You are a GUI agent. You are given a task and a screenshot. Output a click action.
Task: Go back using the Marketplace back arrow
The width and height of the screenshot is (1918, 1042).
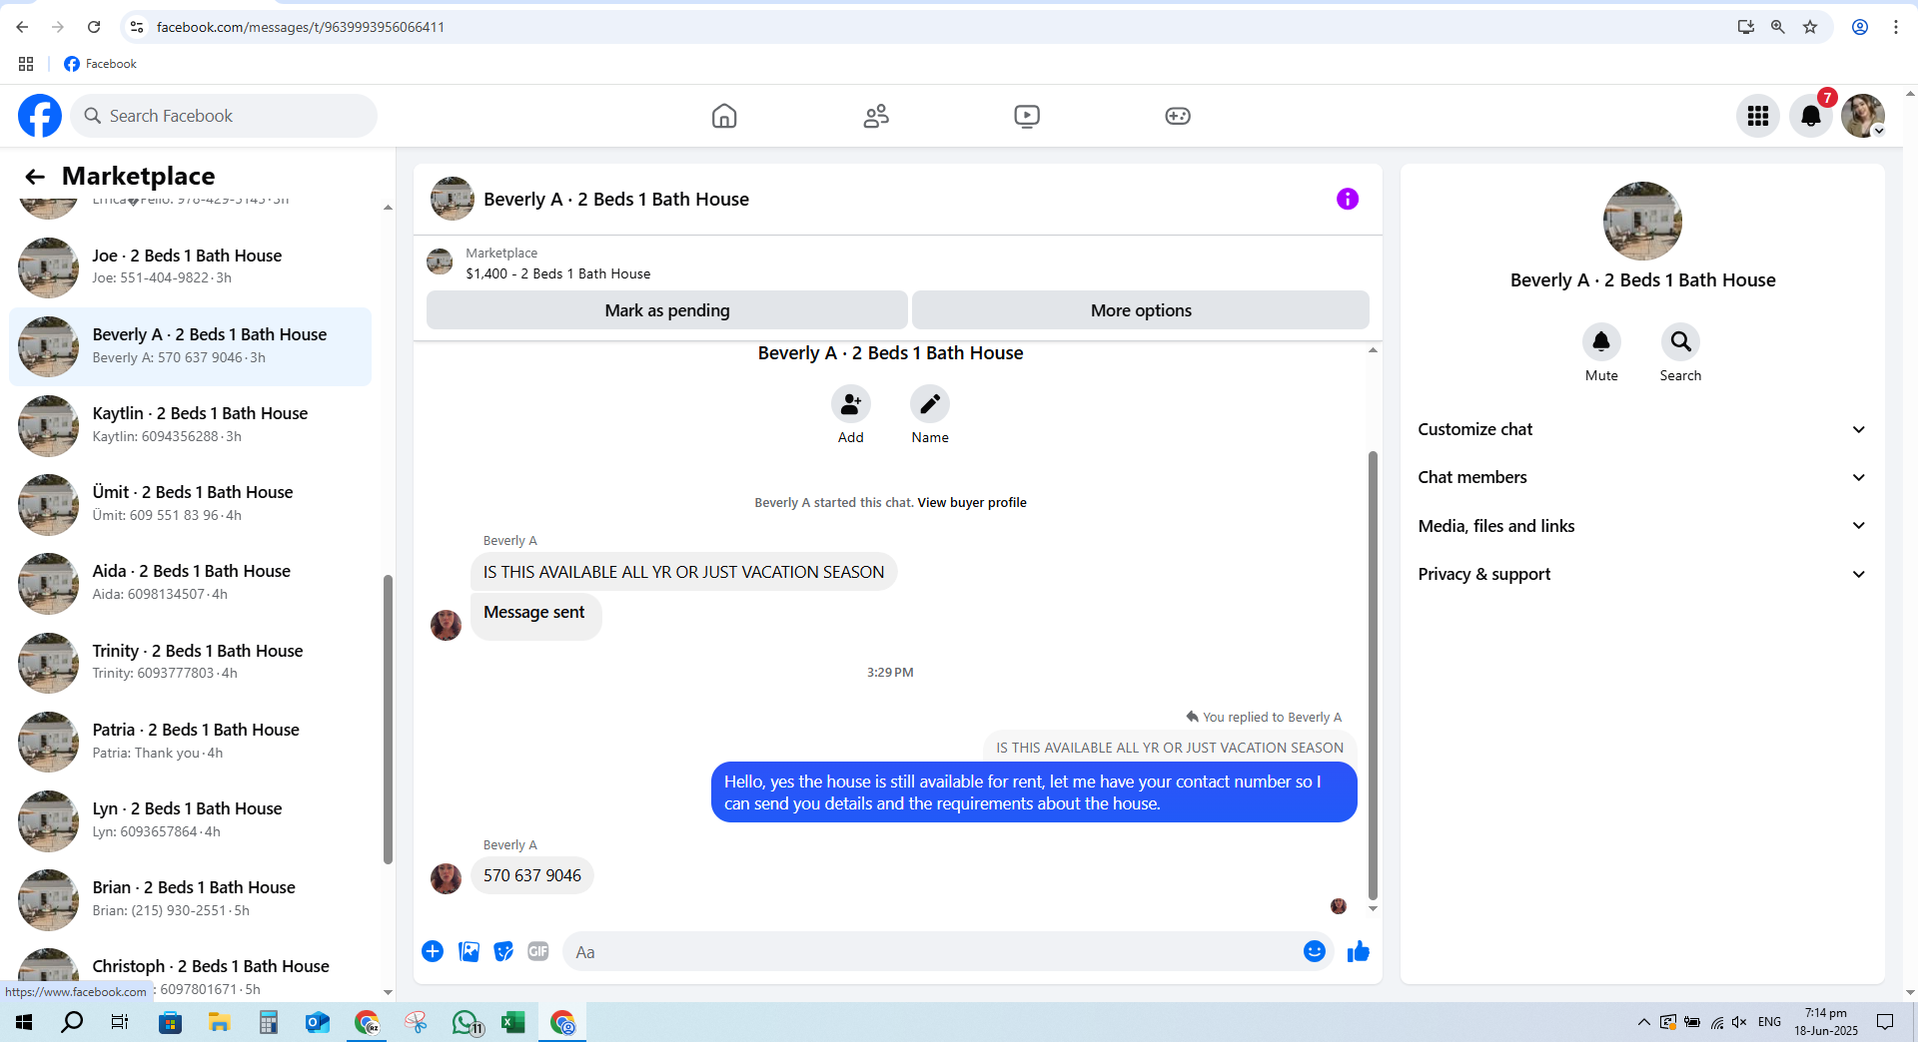pos(35,177)
